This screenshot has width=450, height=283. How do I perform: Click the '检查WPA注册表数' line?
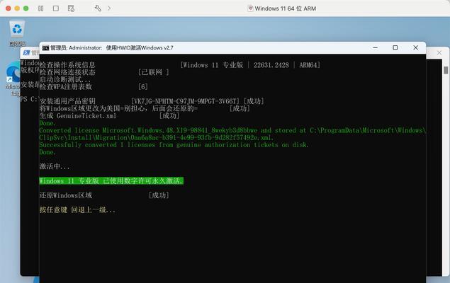[x=66, y=86]
